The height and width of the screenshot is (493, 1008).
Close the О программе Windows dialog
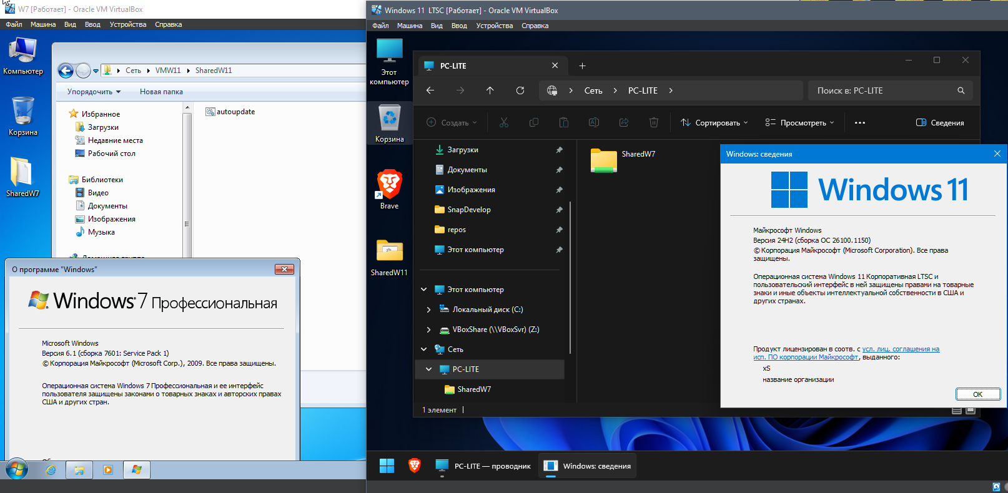(284, 269)
